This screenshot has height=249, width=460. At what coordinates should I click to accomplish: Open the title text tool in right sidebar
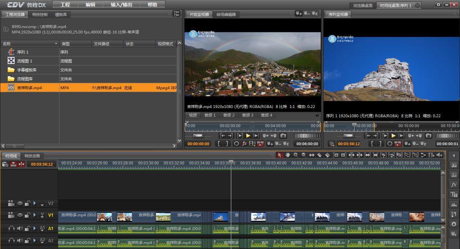click(x=454, y=195)
